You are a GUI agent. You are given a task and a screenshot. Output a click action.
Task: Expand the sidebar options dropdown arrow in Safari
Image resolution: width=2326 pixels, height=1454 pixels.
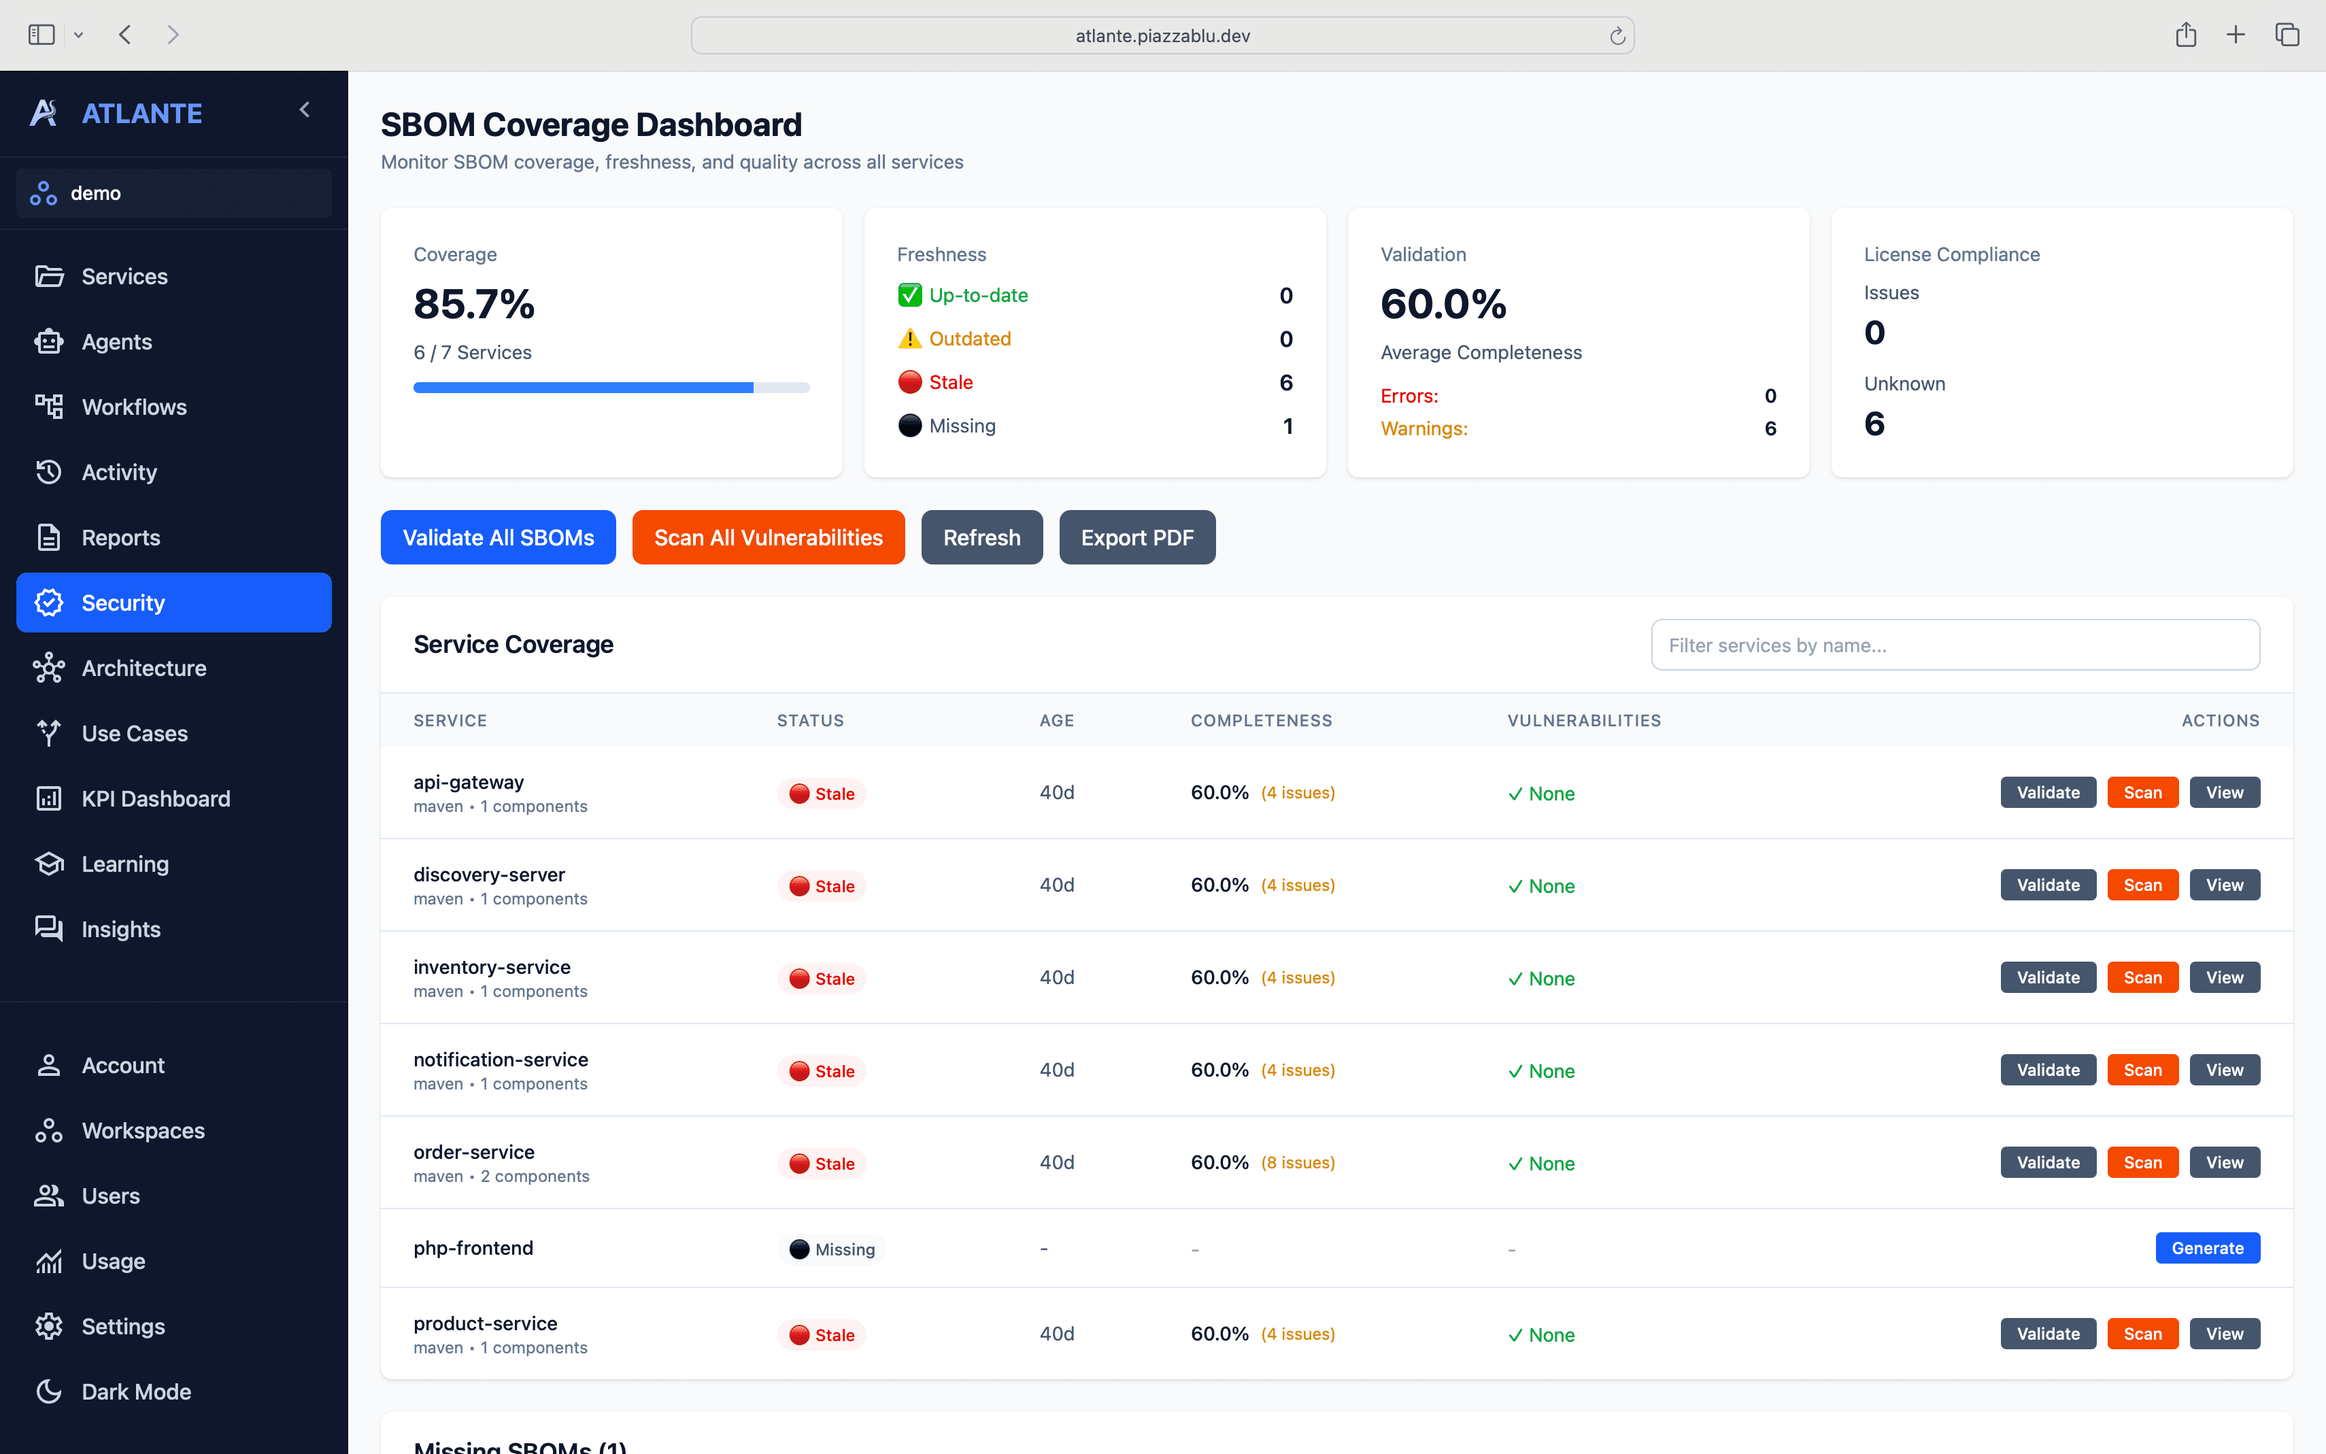click(x=79, y=35)
